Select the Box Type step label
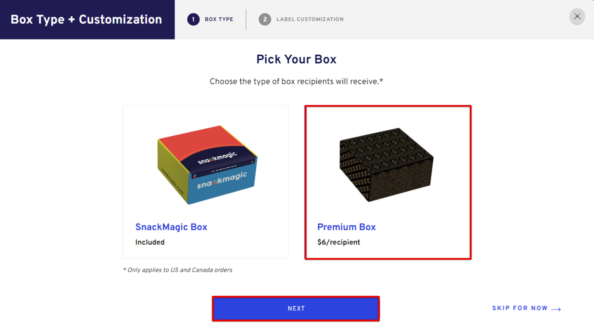Viewport: 594px width, 331px height. click(x=219, y=19)
